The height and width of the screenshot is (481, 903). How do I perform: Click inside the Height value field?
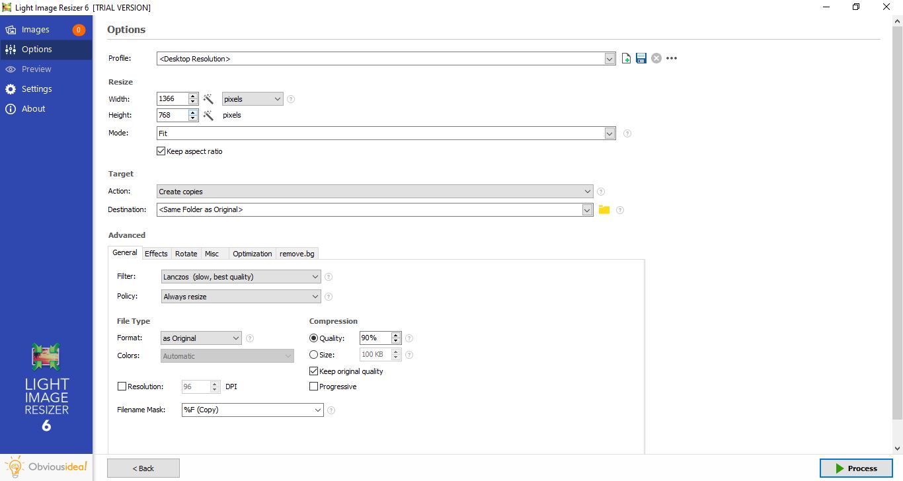[173, 115]
